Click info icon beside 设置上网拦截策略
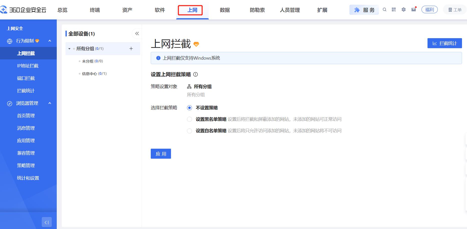This screenshot has width=467, height=229. pos(195,74)
